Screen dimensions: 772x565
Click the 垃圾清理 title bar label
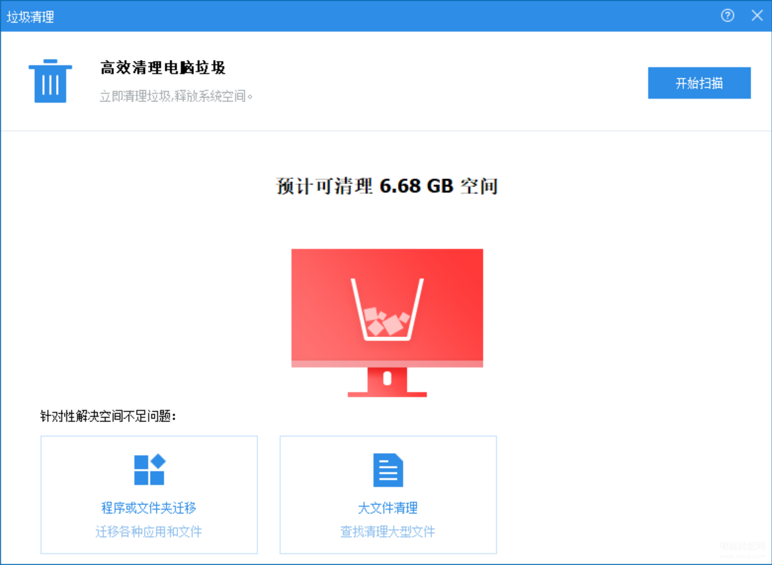coord(30,16)
